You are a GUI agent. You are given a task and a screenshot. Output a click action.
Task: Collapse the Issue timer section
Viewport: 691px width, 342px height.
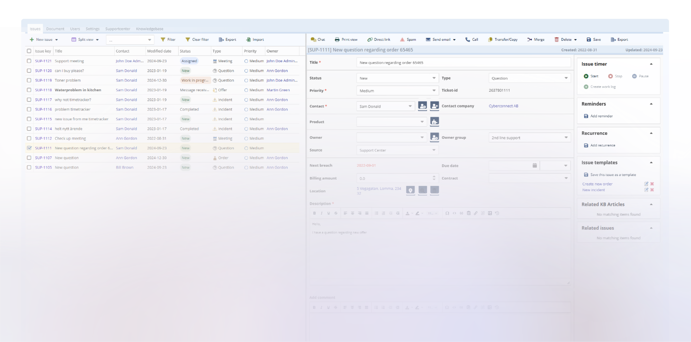coord(651,63)
